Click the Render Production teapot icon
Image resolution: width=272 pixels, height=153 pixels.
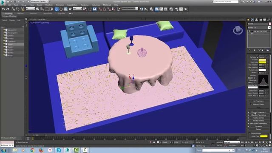186,9
